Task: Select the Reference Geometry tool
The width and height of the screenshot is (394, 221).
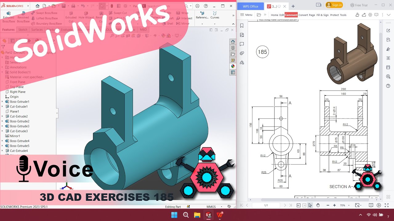Action: coord(202,15)
